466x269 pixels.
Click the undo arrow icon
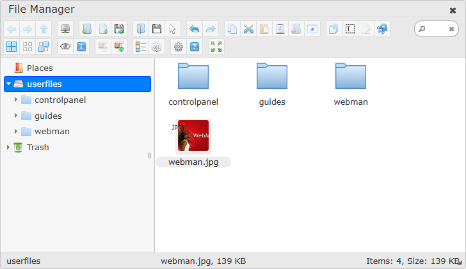pos(194,29)
